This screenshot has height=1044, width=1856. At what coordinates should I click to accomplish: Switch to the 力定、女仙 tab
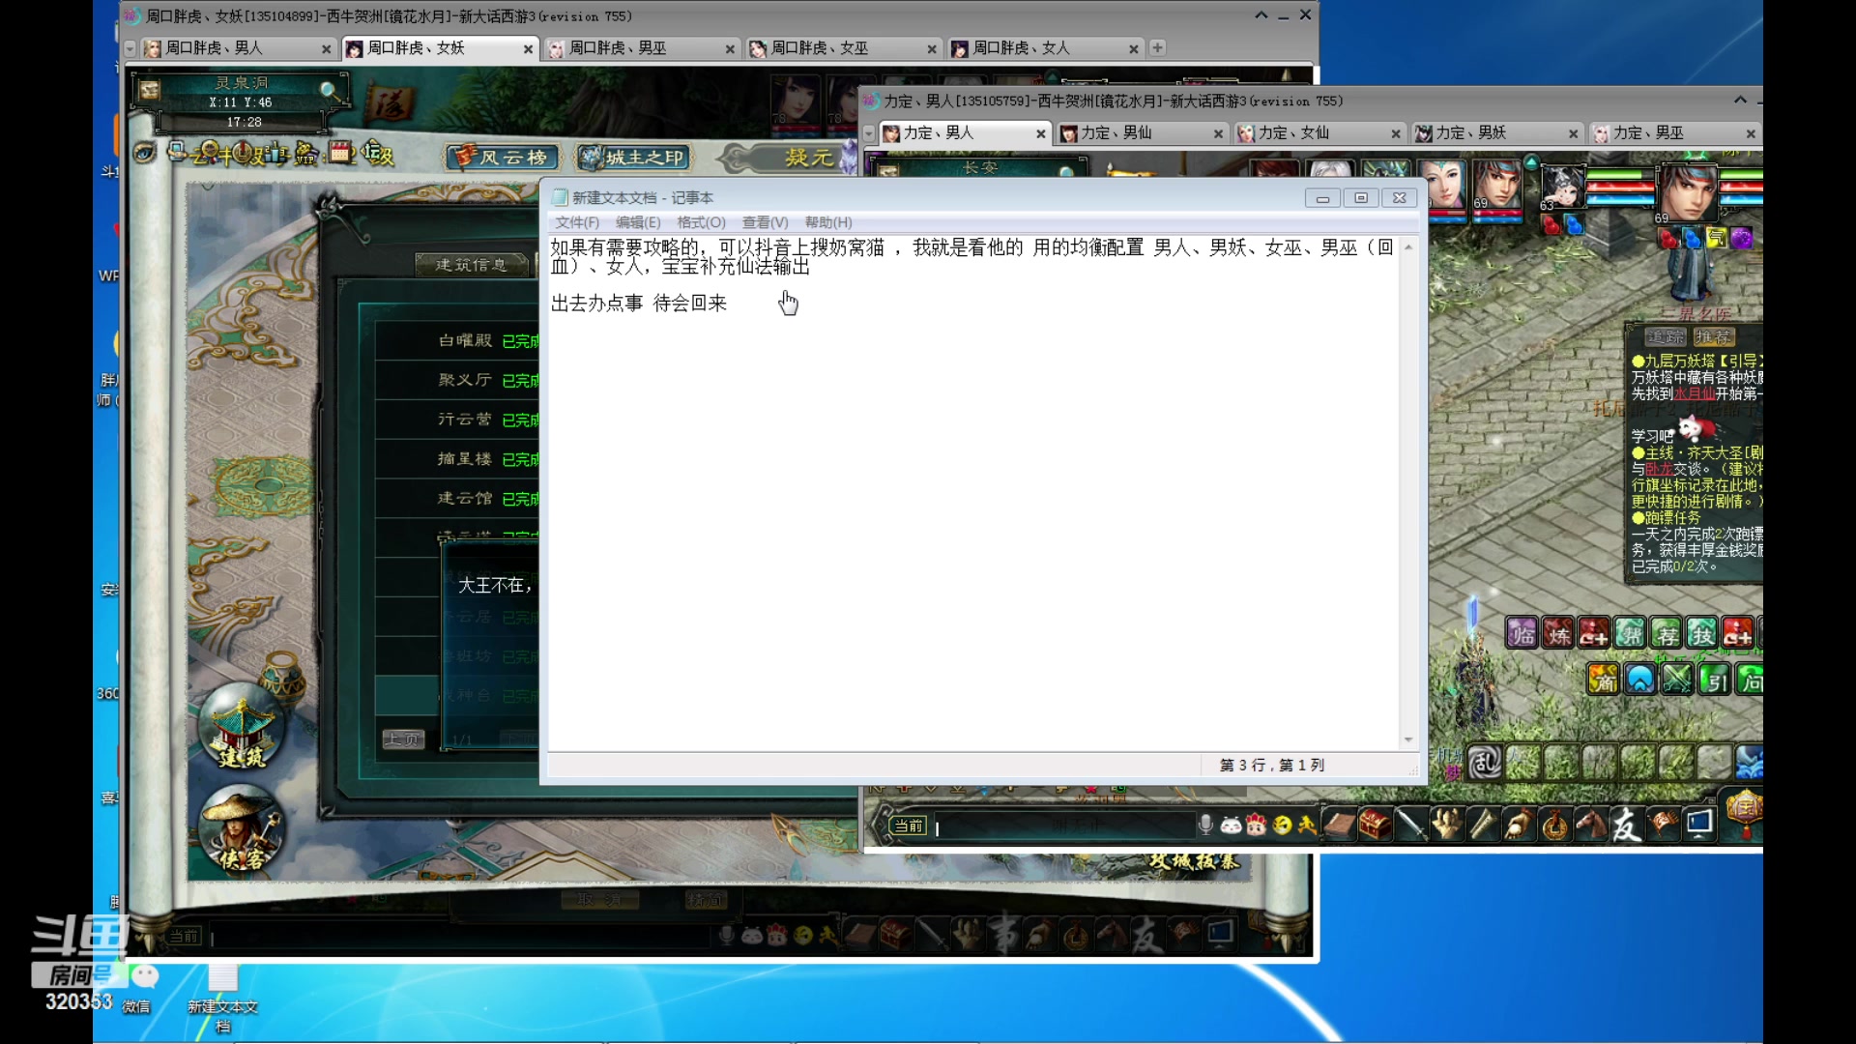click(x=1319, y=133)
